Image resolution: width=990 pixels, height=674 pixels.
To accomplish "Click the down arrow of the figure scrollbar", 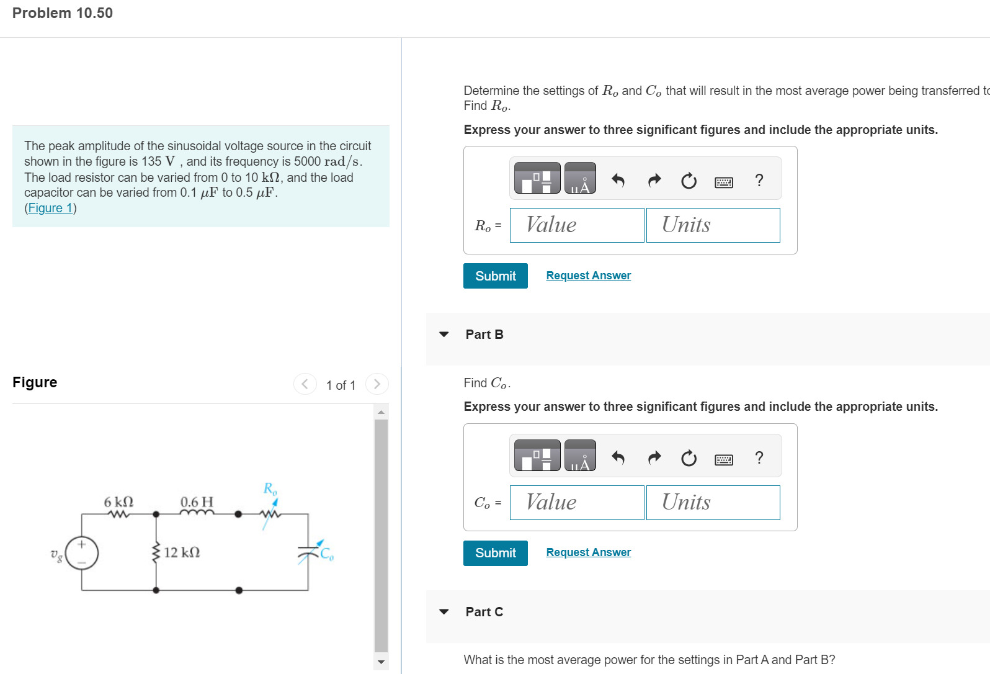I will [x=380, y=663].
